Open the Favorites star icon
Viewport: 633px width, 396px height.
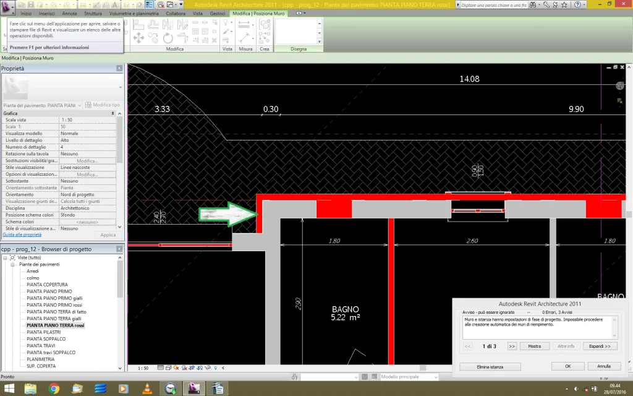coord(564,5)
